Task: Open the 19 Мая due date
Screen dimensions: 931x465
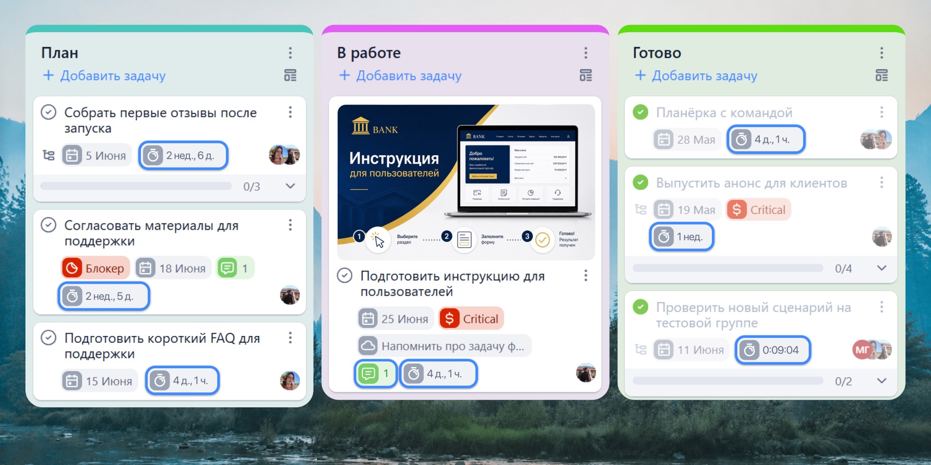Action: click(687, 209)
